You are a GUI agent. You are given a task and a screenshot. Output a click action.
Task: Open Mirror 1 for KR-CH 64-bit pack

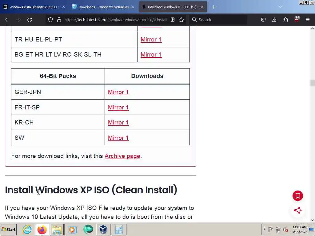[x=118, y=122]
